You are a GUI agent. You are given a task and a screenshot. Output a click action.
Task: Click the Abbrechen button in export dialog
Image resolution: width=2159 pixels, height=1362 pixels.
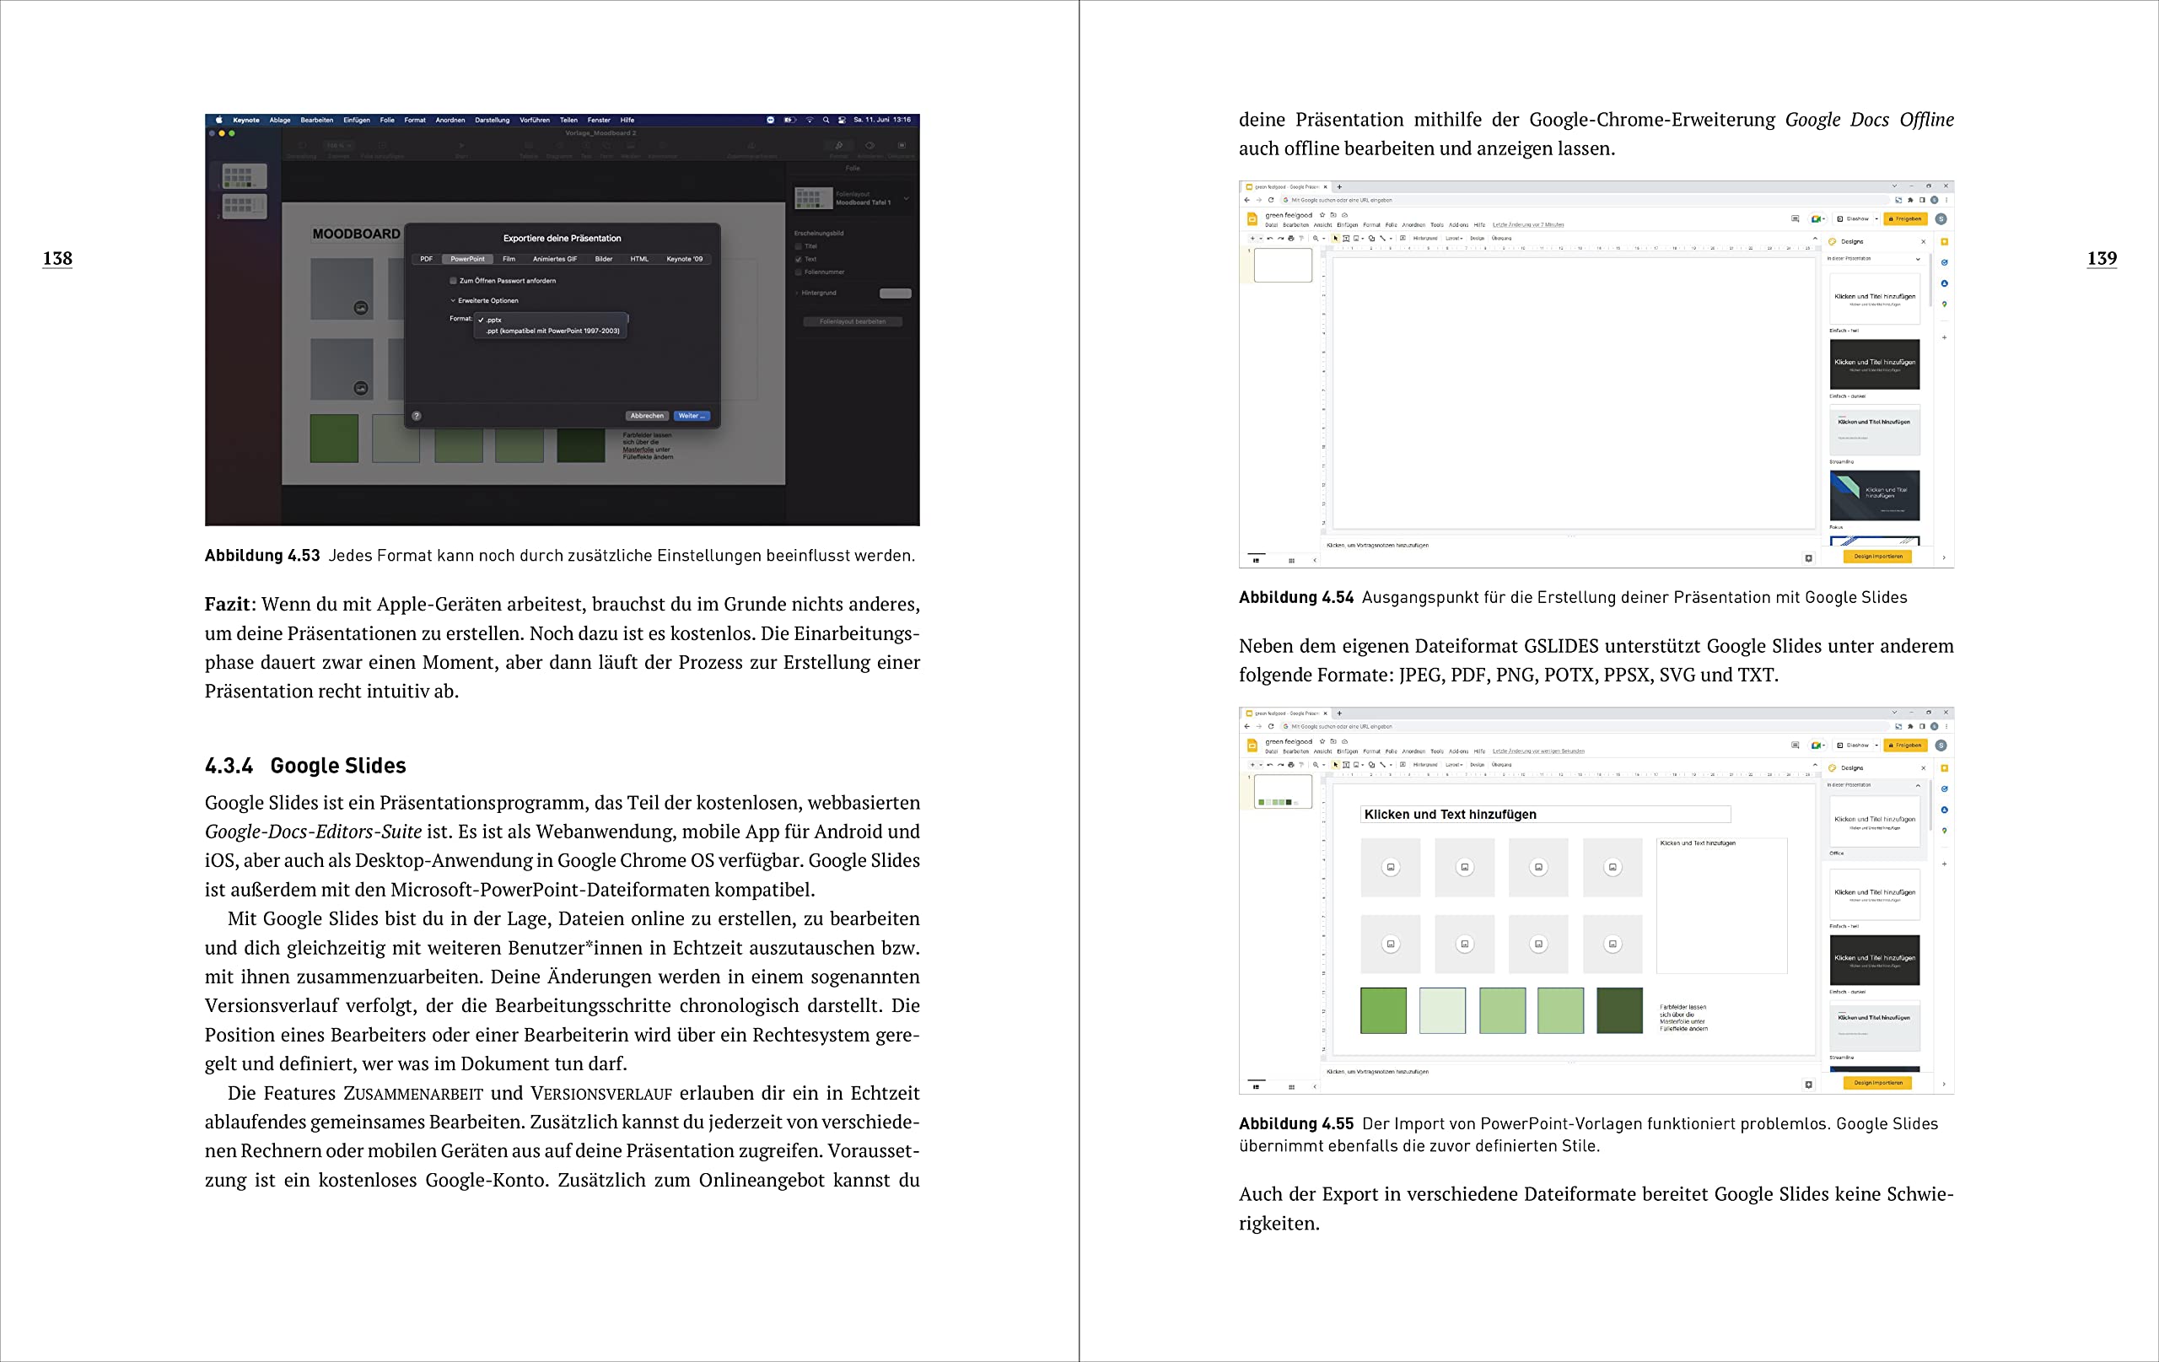(647, 416)
